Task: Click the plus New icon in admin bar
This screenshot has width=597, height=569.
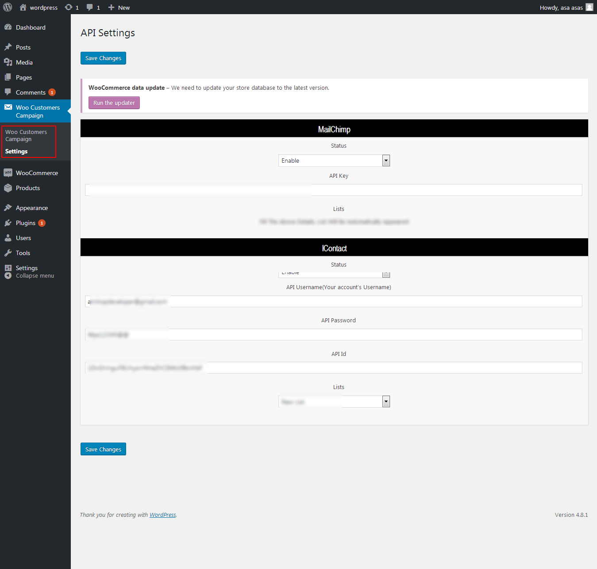Action: pyautogui.click(x=112, y=7)
